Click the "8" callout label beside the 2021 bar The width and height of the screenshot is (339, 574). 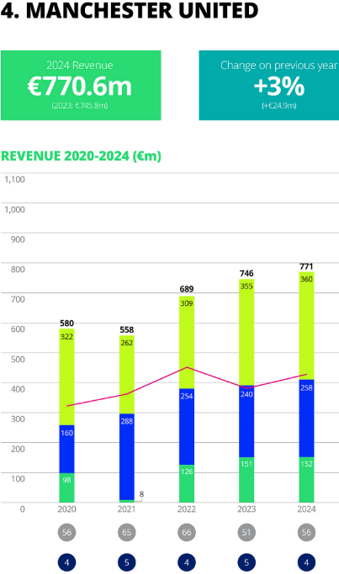coord(141,494)
